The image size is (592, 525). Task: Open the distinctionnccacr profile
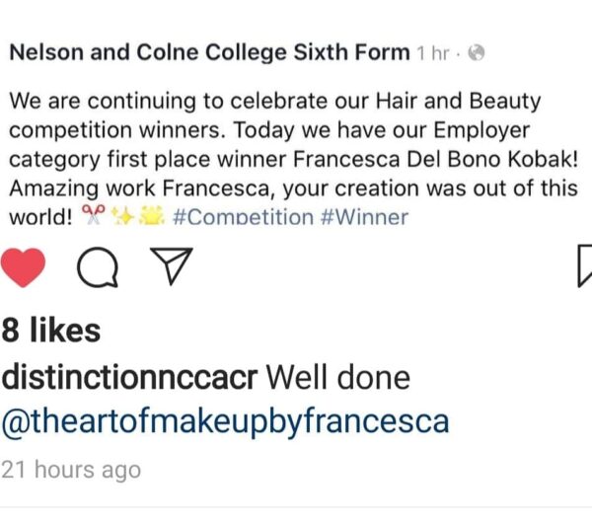(129, 377)
